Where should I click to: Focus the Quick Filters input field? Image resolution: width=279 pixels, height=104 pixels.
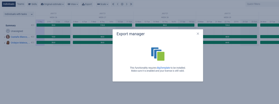tap(262, 4)
